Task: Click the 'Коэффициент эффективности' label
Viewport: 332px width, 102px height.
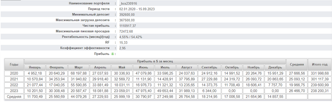Action: pos(85,48)
